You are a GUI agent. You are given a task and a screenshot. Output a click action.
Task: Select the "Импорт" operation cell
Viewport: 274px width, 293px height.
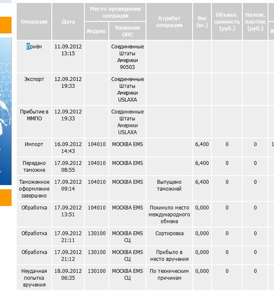pos(34,144)
